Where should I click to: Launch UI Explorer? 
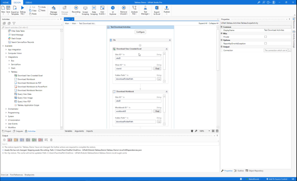tap(113, 10)
